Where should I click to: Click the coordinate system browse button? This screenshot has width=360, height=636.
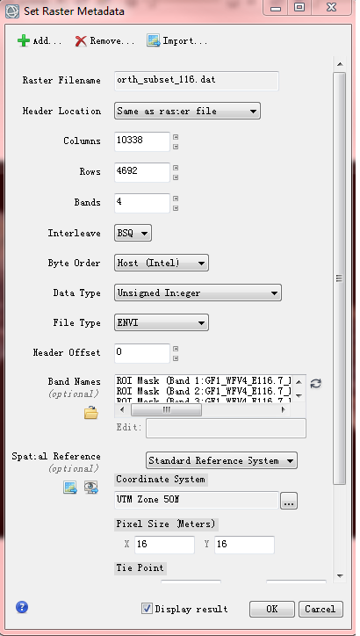(289, 502)
